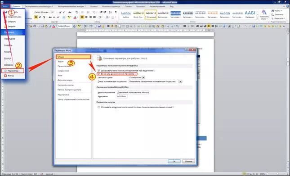Click the Subscript icon
The height and width of the screenshot is (176, 290).
click(x=54, y=17)
